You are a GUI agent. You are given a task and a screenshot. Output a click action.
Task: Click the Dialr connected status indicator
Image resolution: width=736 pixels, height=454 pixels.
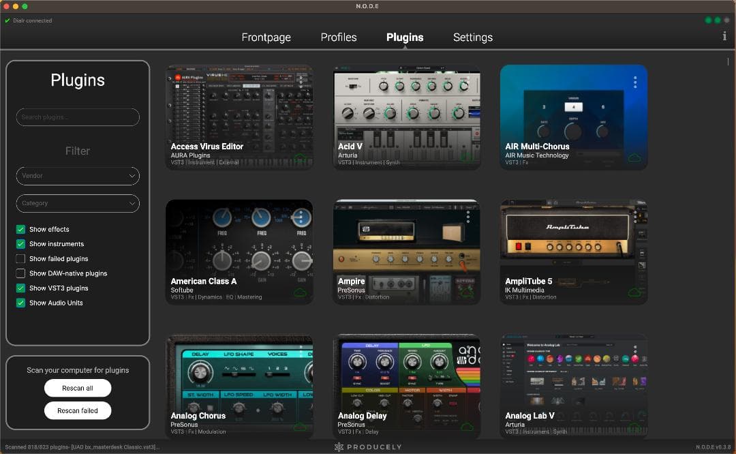click(29, 20)
